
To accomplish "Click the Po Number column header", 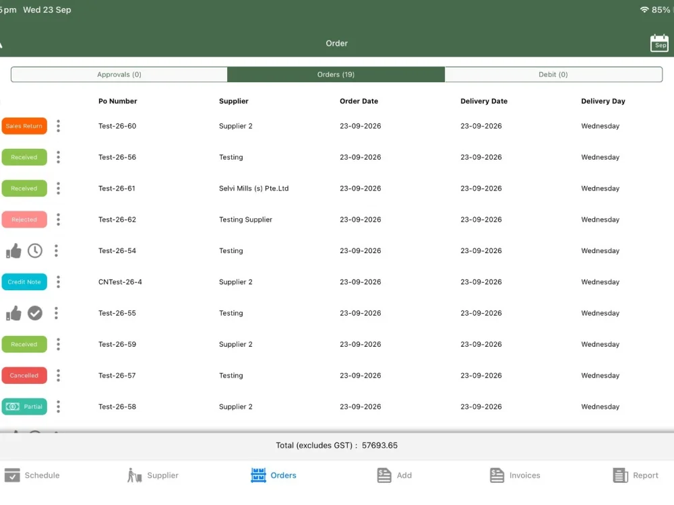I will [x=117, y=101].
